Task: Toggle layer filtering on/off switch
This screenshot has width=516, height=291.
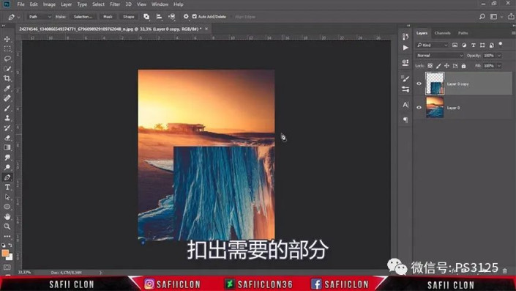Action: coord(501,44)
